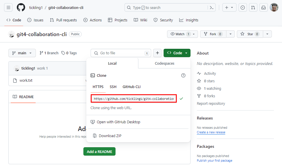
Task: Choose the SSH clone option
Action: pyautogui.click(x=113, y=87)
